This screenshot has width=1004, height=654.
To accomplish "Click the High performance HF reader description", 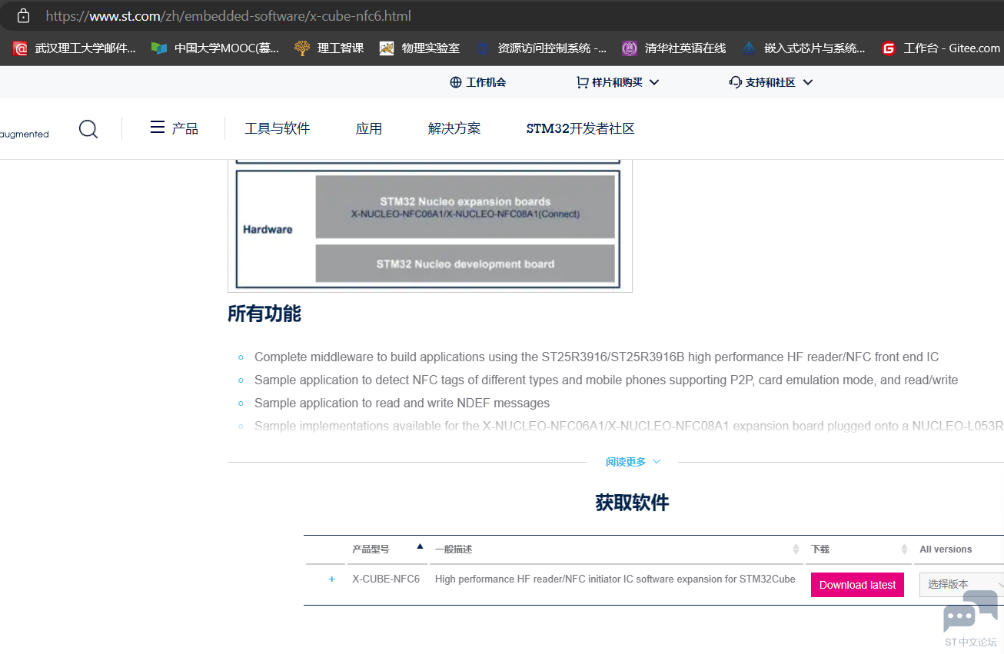I will click(x=615, y=579).
